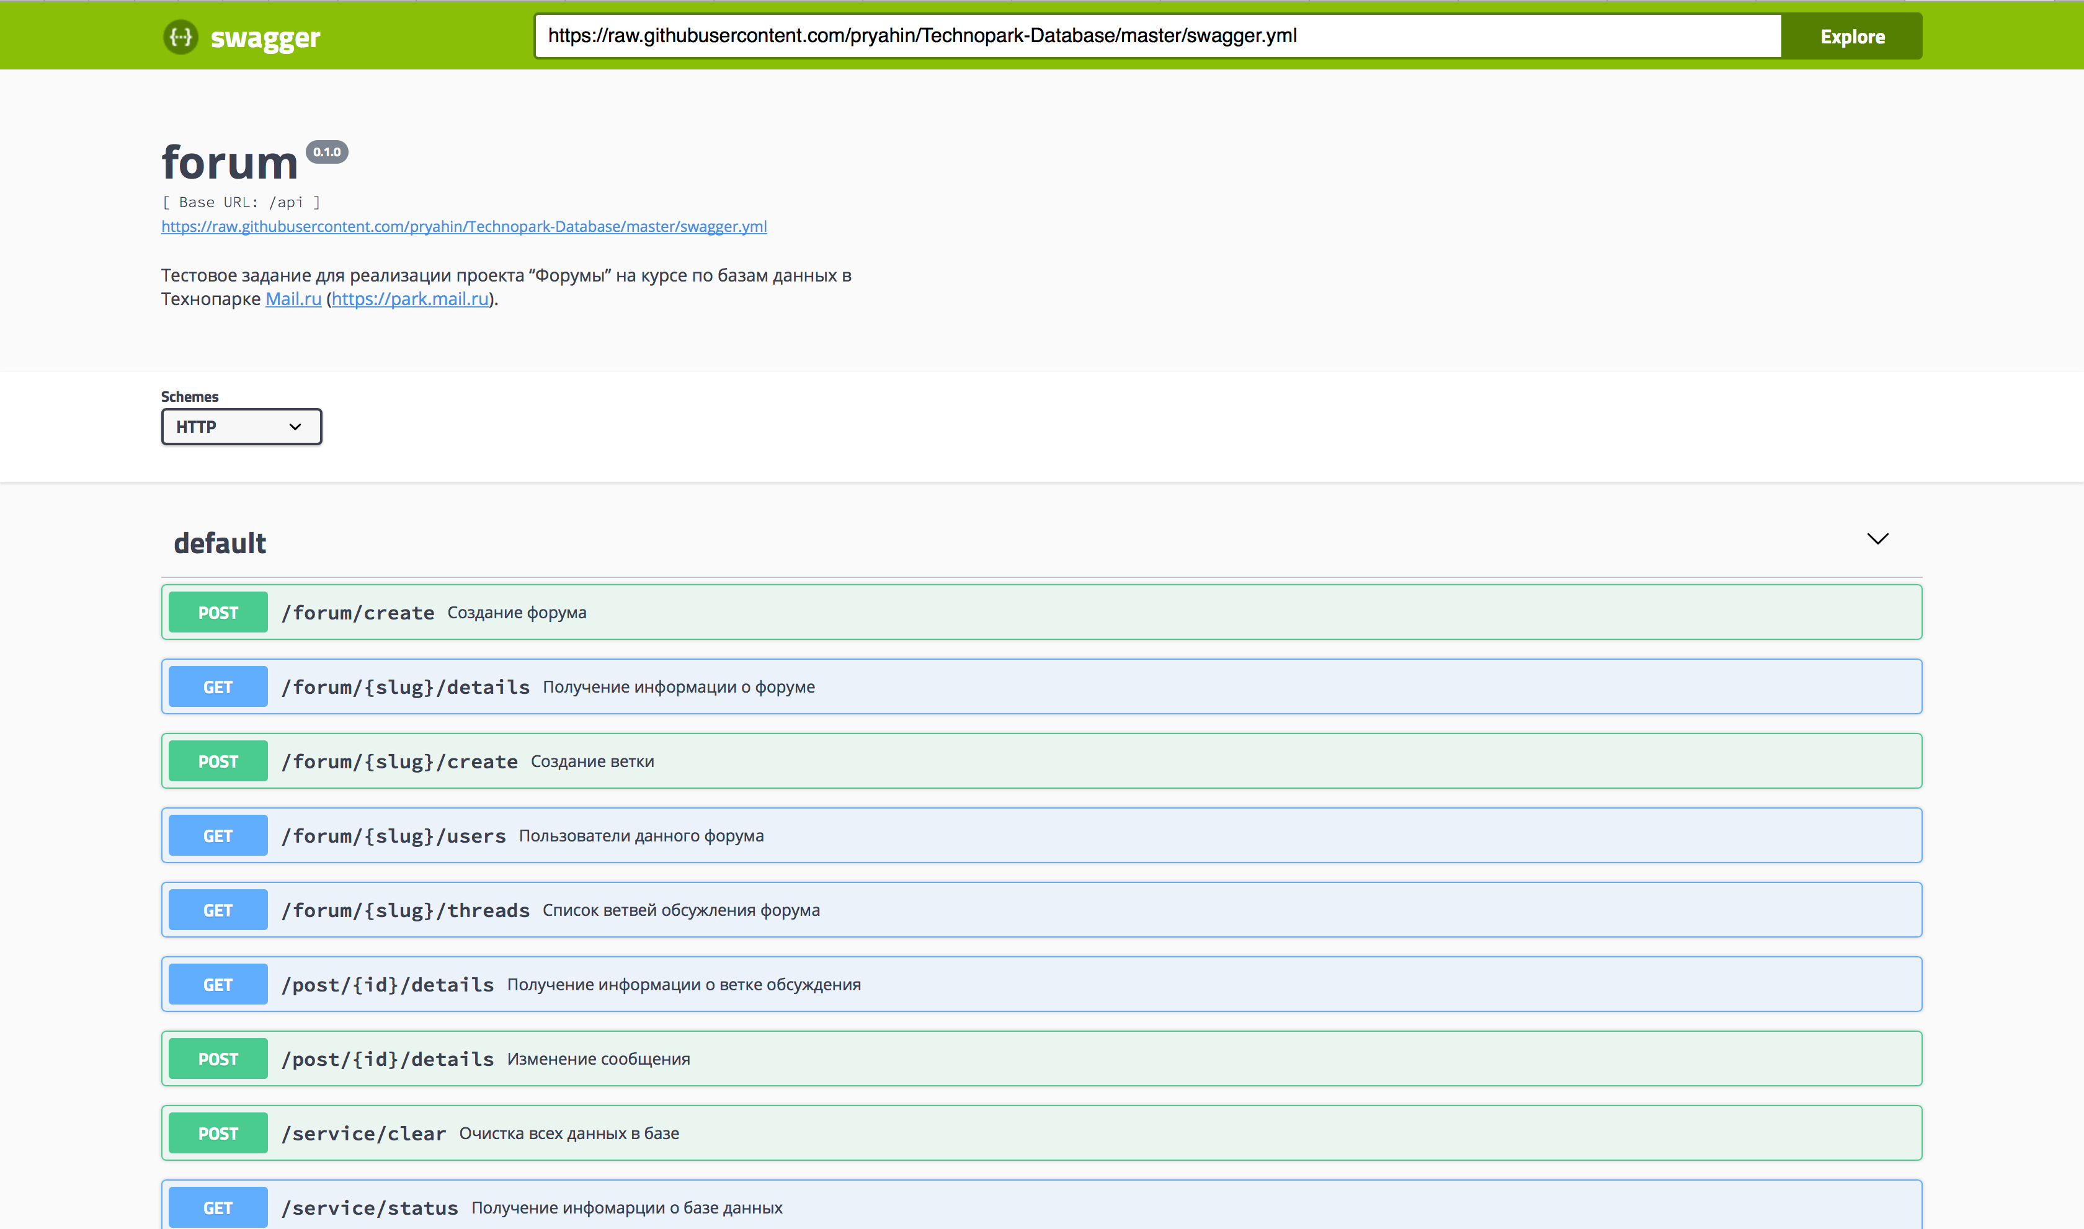
Task: Click the swagger.yml URL input field
Action: 1157,35
